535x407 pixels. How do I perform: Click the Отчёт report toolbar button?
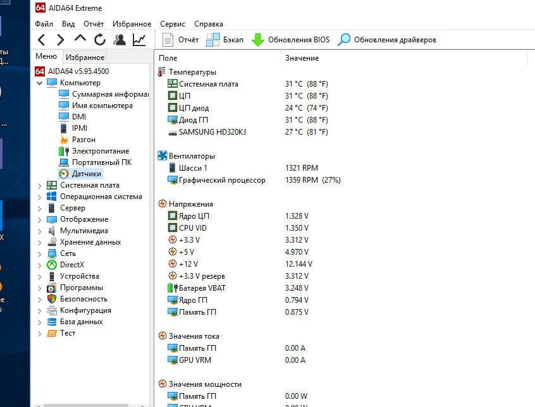180,40
